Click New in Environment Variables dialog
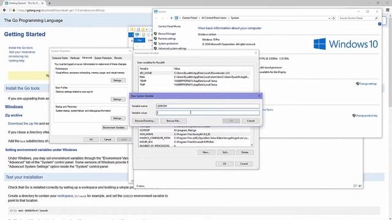The width and height of the screenshot is (392, 220). pyautogui.click(x=206, y=152)
